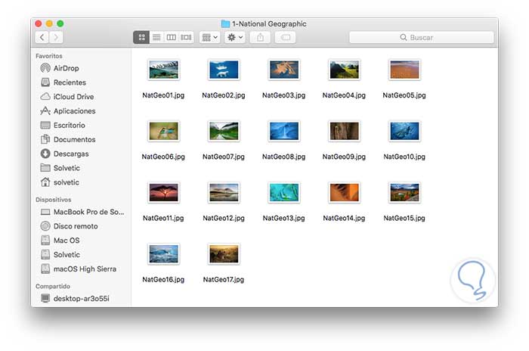
Task: Select the NatGeo02.jpg thumbnail
Action: click(224, 70)
